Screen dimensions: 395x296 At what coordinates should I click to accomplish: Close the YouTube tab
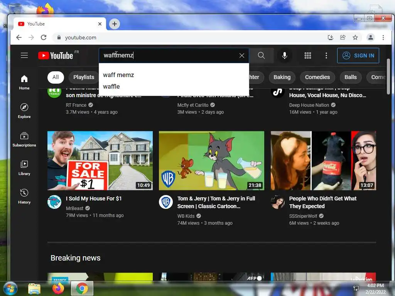[x=100, y=24]
